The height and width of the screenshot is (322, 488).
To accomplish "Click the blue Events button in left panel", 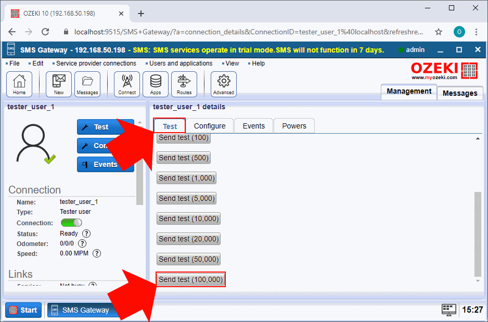I will point(106,164).
